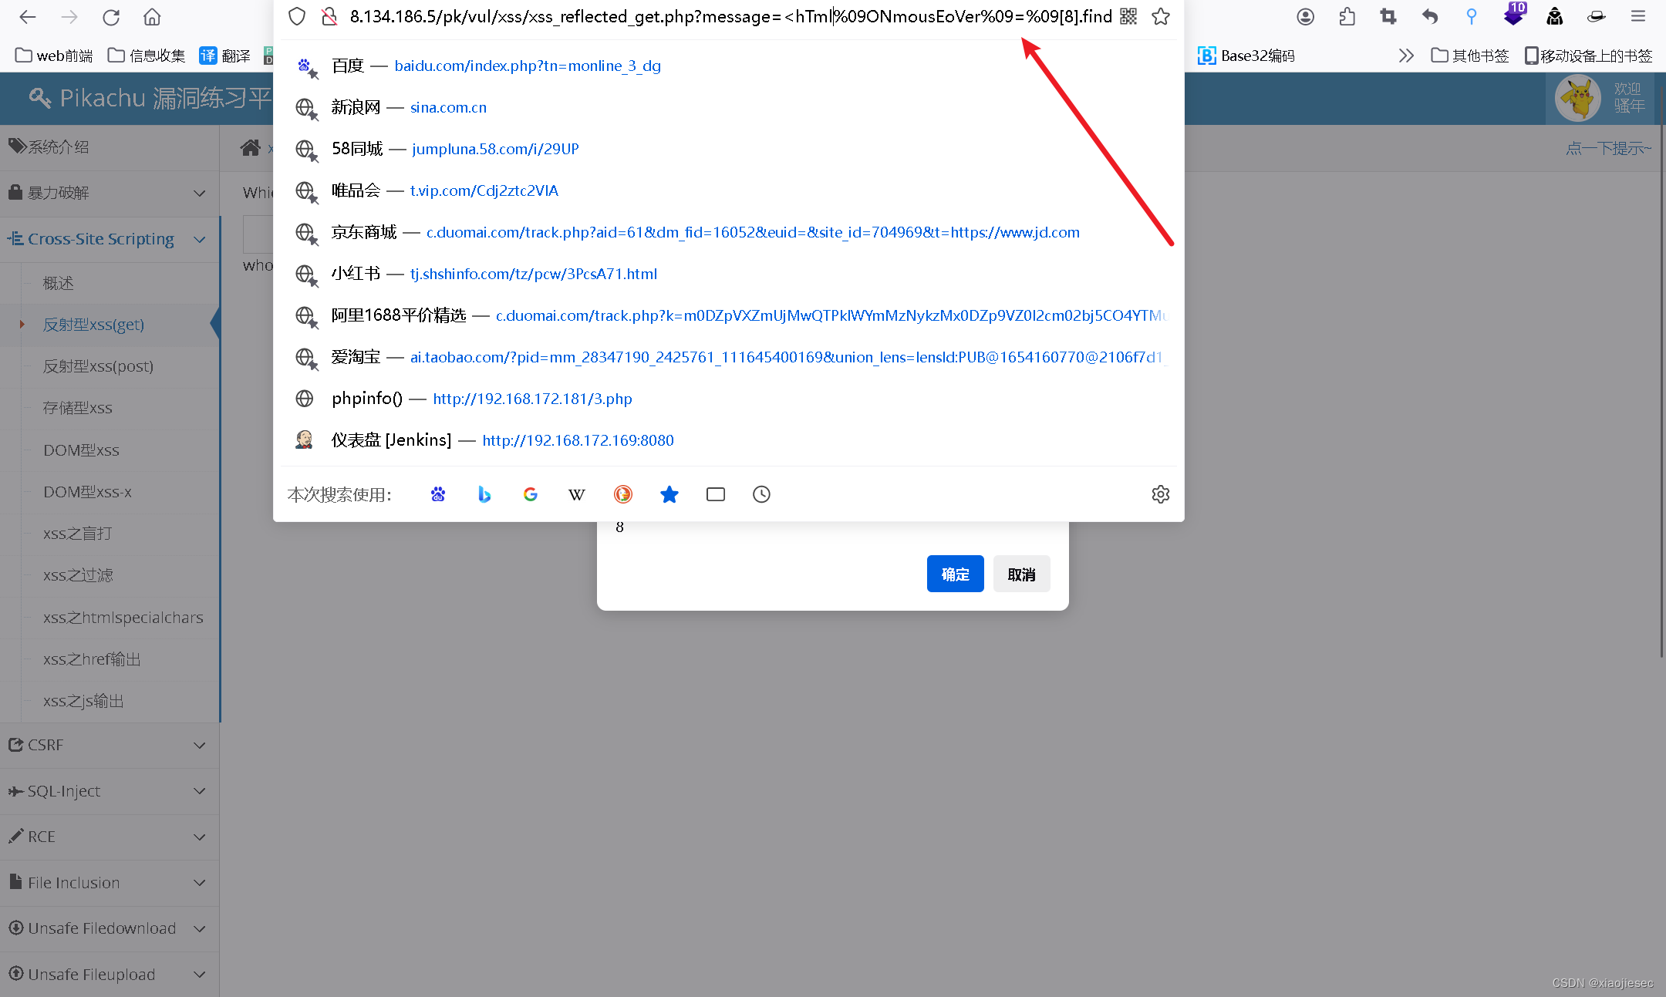Search with Bing engine icon
Screen dimensions: 1666x997
click(x=484, y=494)
